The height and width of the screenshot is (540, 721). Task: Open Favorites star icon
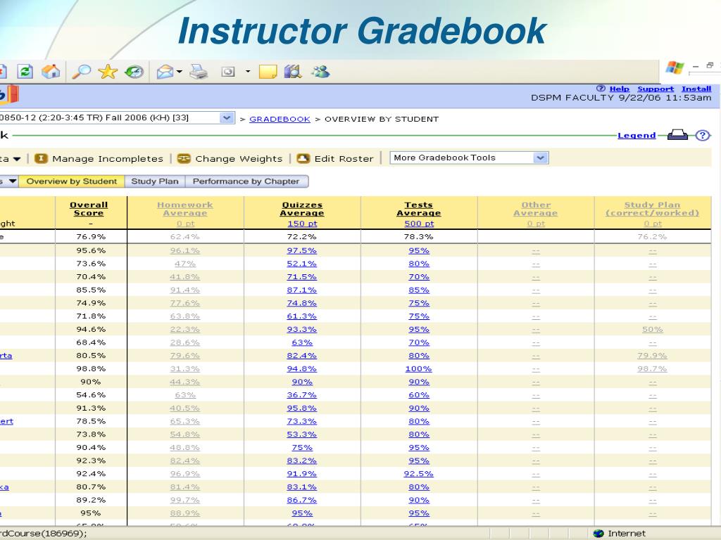108,71
